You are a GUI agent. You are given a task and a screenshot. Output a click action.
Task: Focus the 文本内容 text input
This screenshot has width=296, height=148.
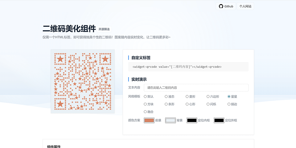[x=196, y=88]
